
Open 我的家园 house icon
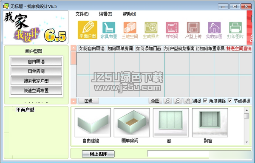coord(214,30)
